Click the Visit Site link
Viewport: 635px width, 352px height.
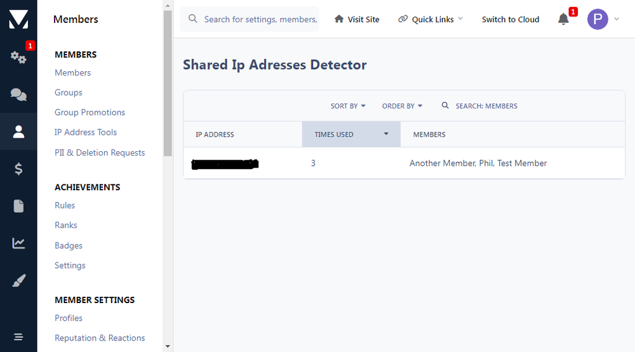[357, 19]
